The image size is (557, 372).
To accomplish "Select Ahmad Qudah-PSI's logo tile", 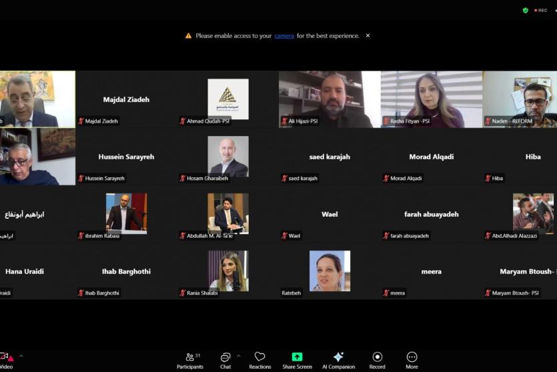I will pyautogui.click(x=228, y=99).
